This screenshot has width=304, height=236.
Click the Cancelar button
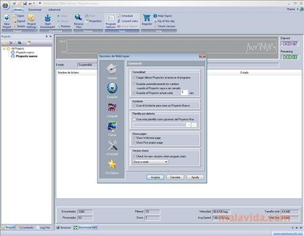point(175,177)
